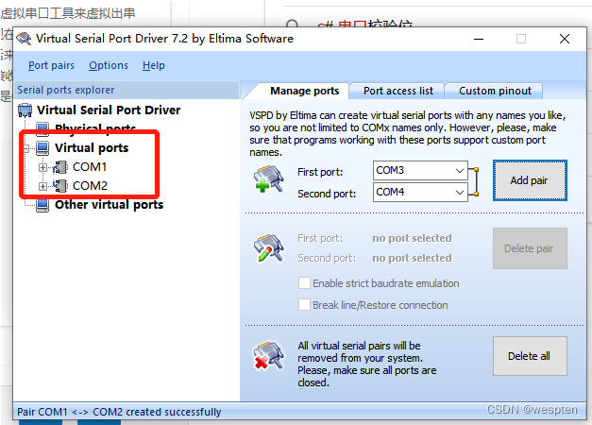
Task: Select the COM2 tree label
Action: (90, 186)
